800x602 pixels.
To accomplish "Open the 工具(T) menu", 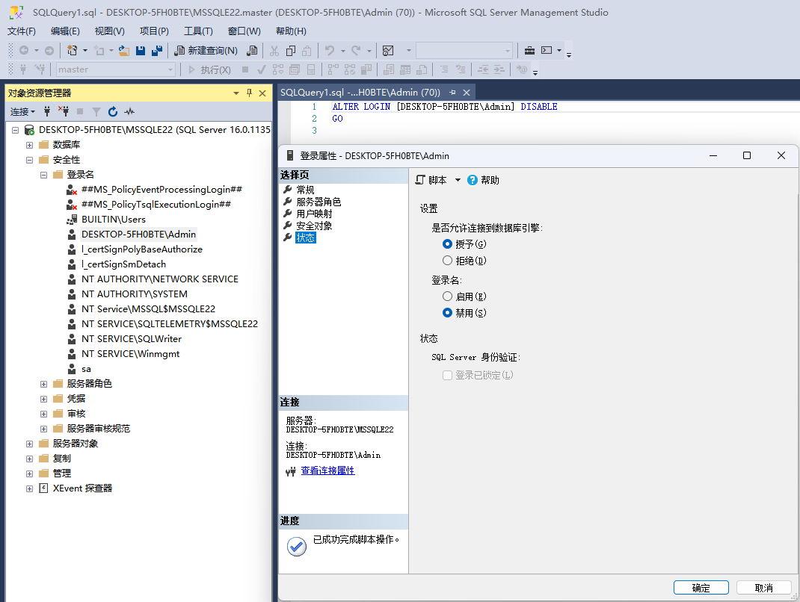I will (x=198, y=31).
